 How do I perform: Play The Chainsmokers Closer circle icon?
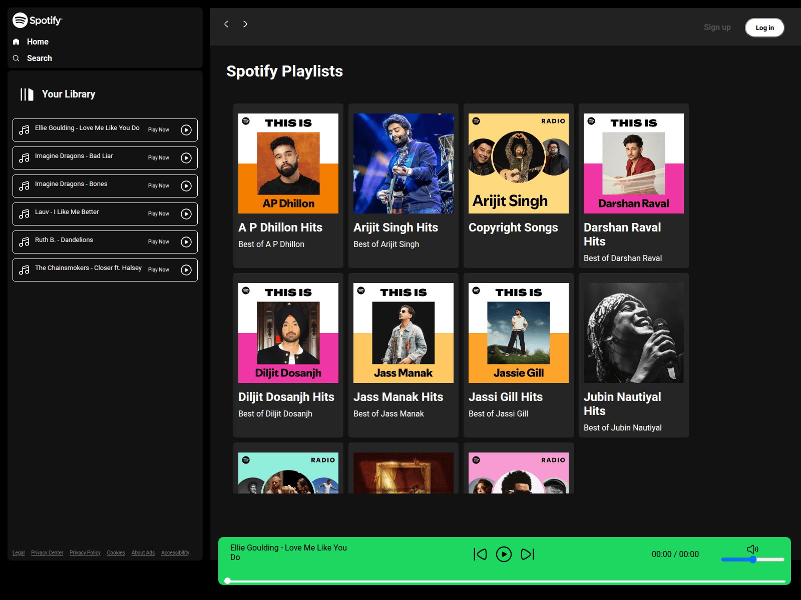(x=186, y=270)
